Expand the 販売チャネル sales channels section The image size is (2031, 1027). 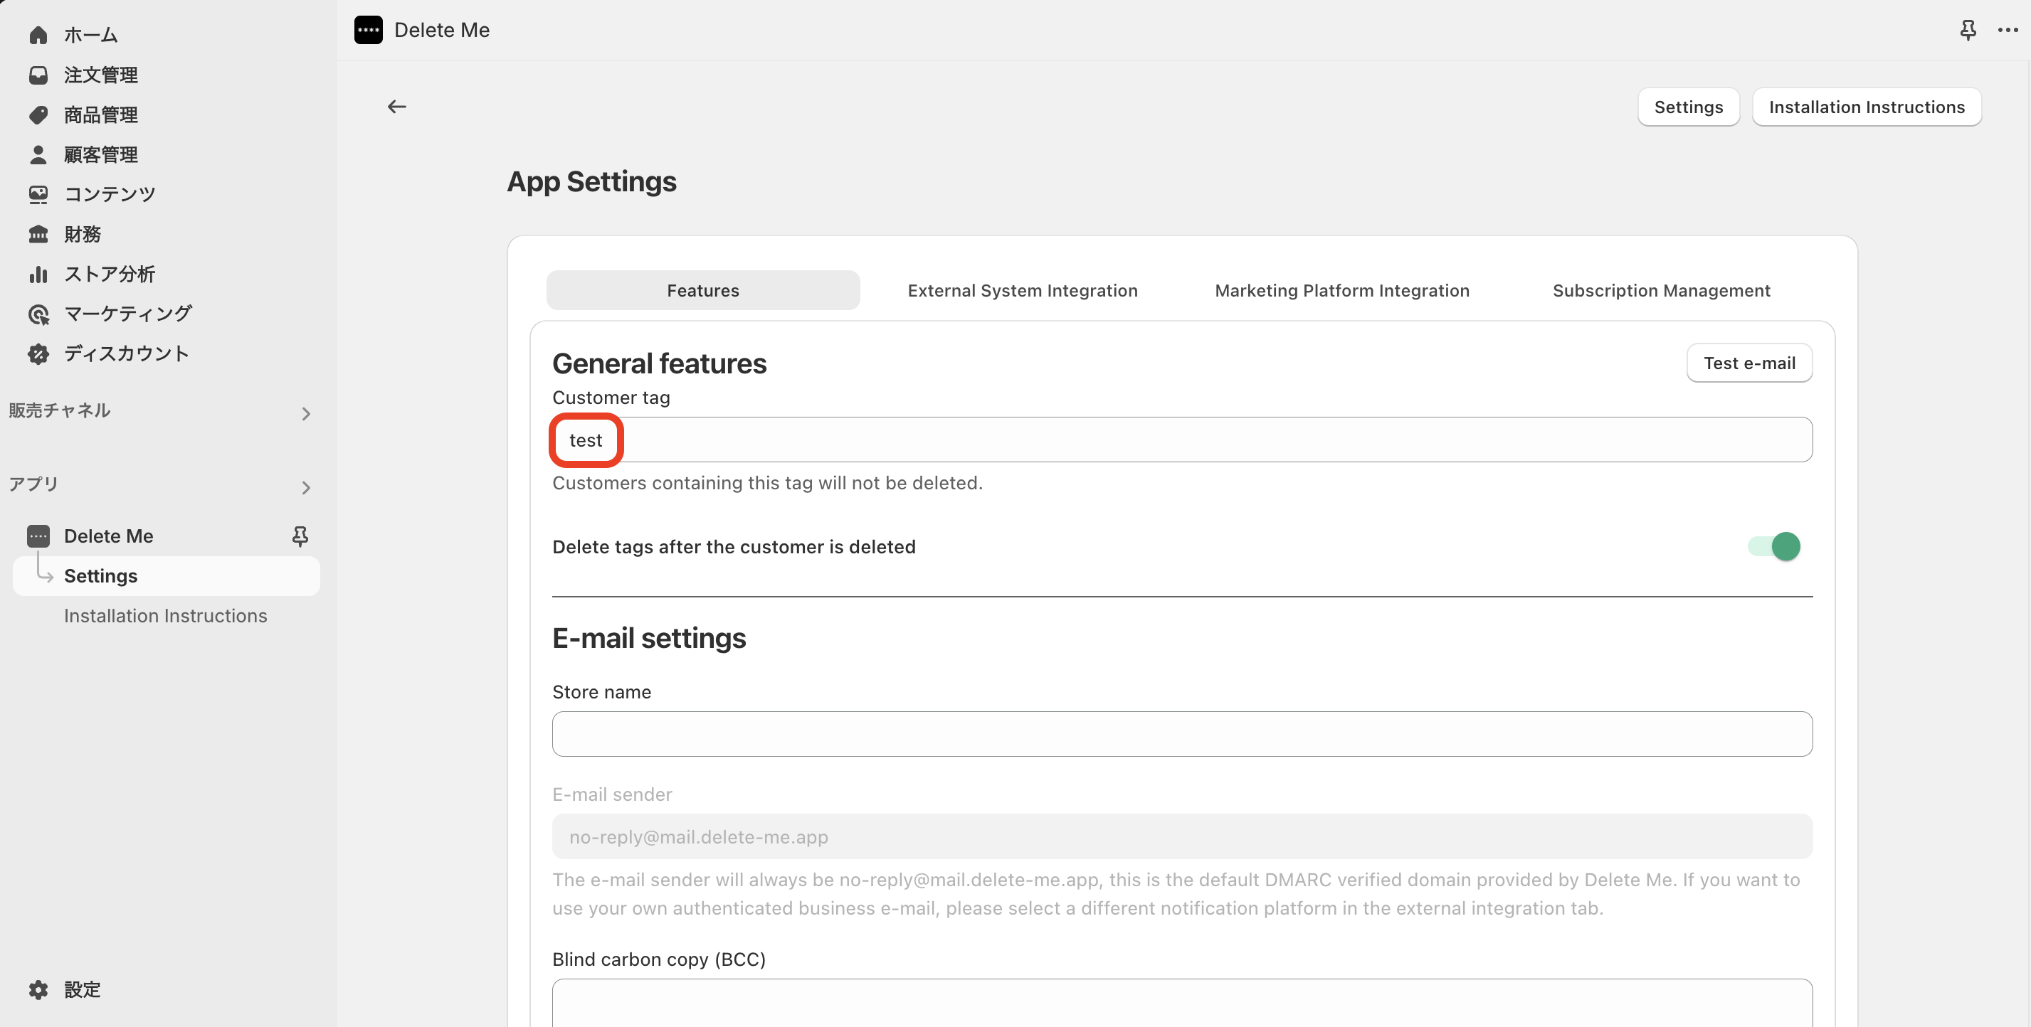[x=306, y=413]
